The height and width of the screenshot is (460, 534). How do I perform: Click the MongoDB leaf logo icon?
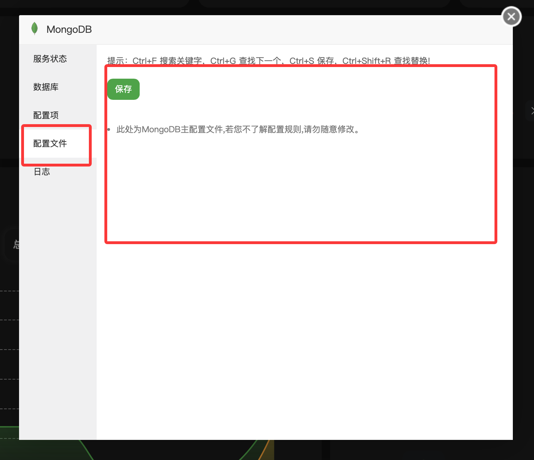tap(35, 28)
